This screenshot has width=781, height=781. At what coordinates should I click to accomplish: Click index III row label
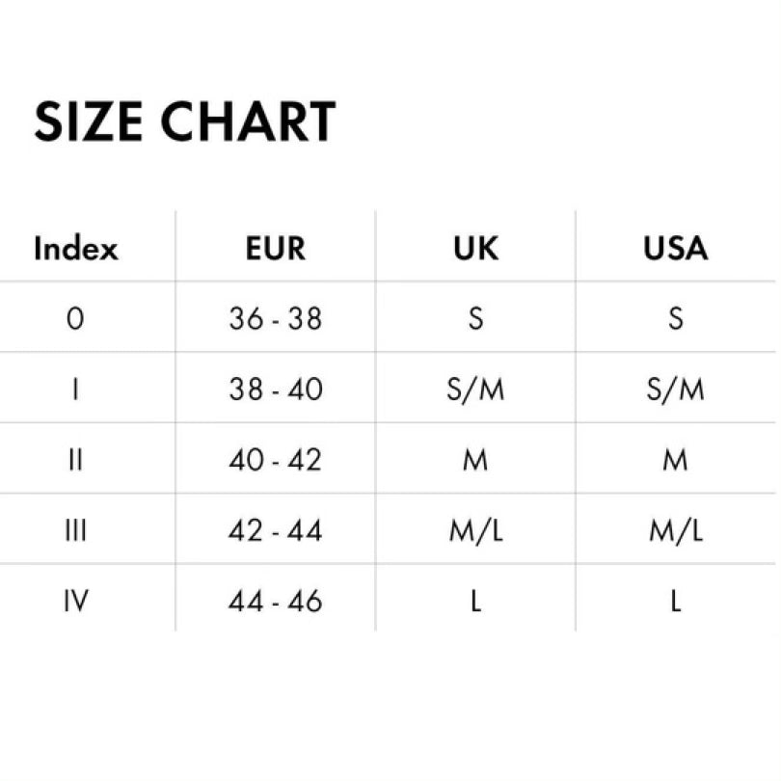[x=75, y=530]
